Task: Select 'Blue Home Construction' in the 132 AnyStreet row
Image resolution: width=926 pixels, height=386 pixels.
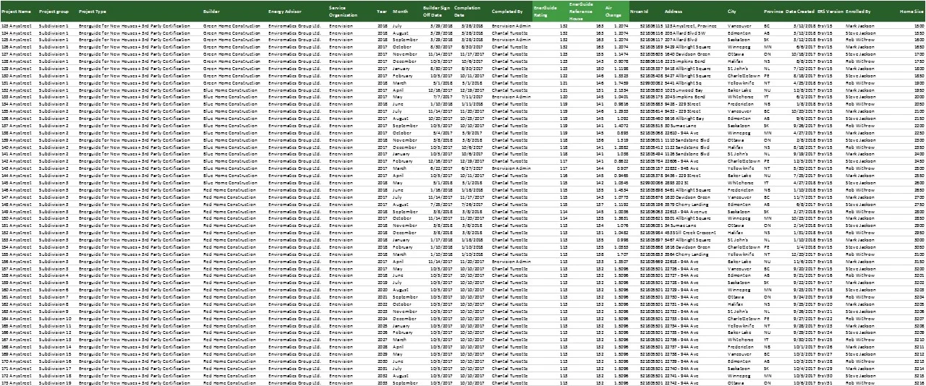Action: [x=229, y=90]
